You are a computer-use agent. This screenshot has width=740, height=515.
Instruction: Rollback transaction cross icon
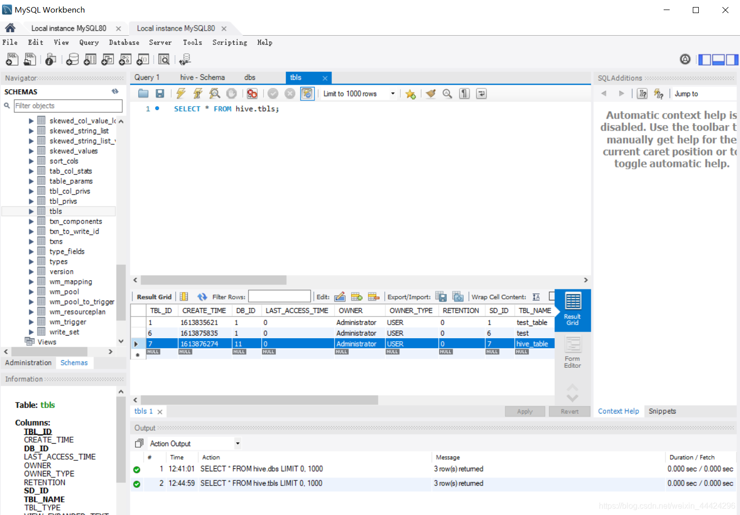coord(290,93)
